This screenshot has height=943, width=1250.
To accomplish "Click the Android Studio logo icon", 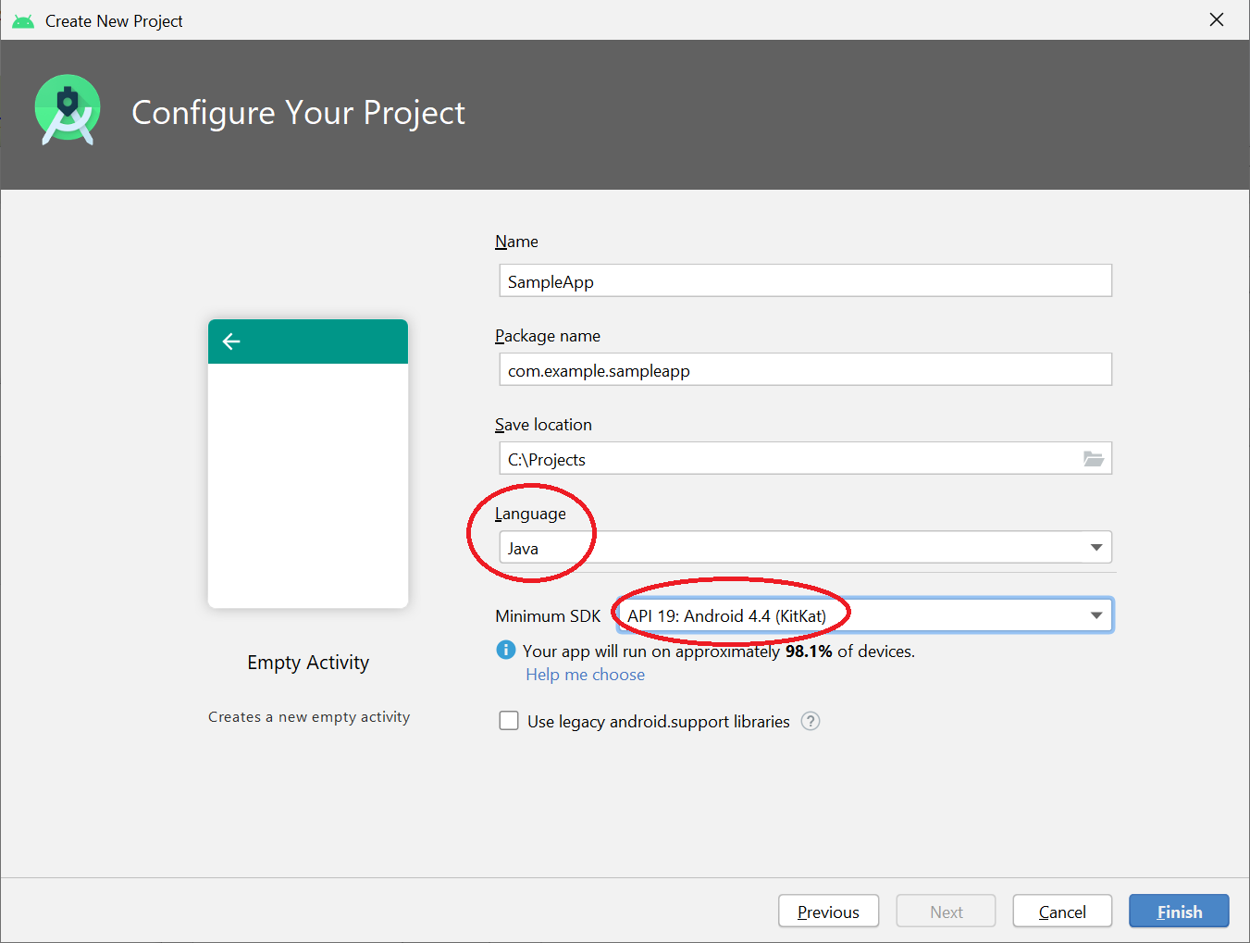I will (x=67, y=108).
